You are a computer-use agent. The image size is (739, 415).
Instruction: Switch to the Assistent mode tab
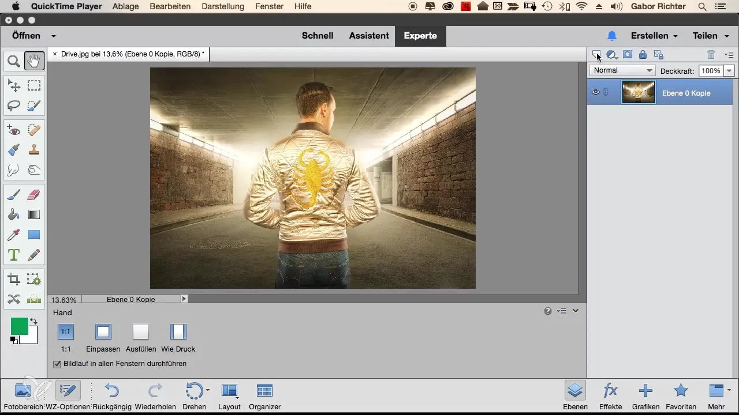click(369, 36)
